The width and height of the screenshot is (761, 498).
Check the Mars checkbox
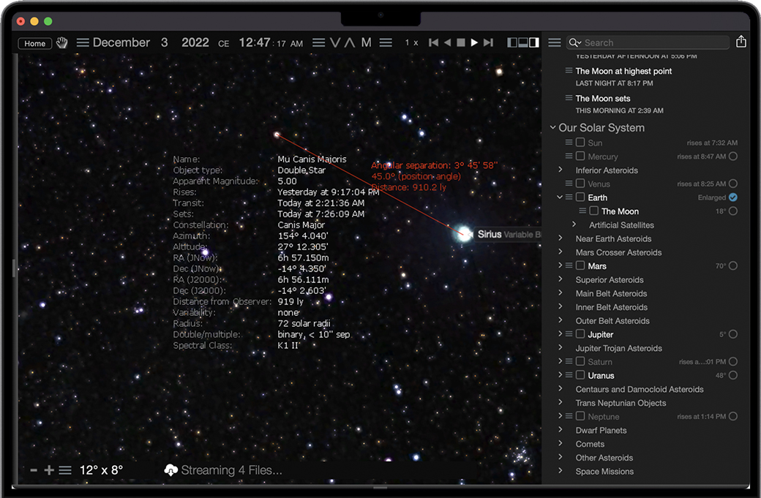(x=580, y=265)
